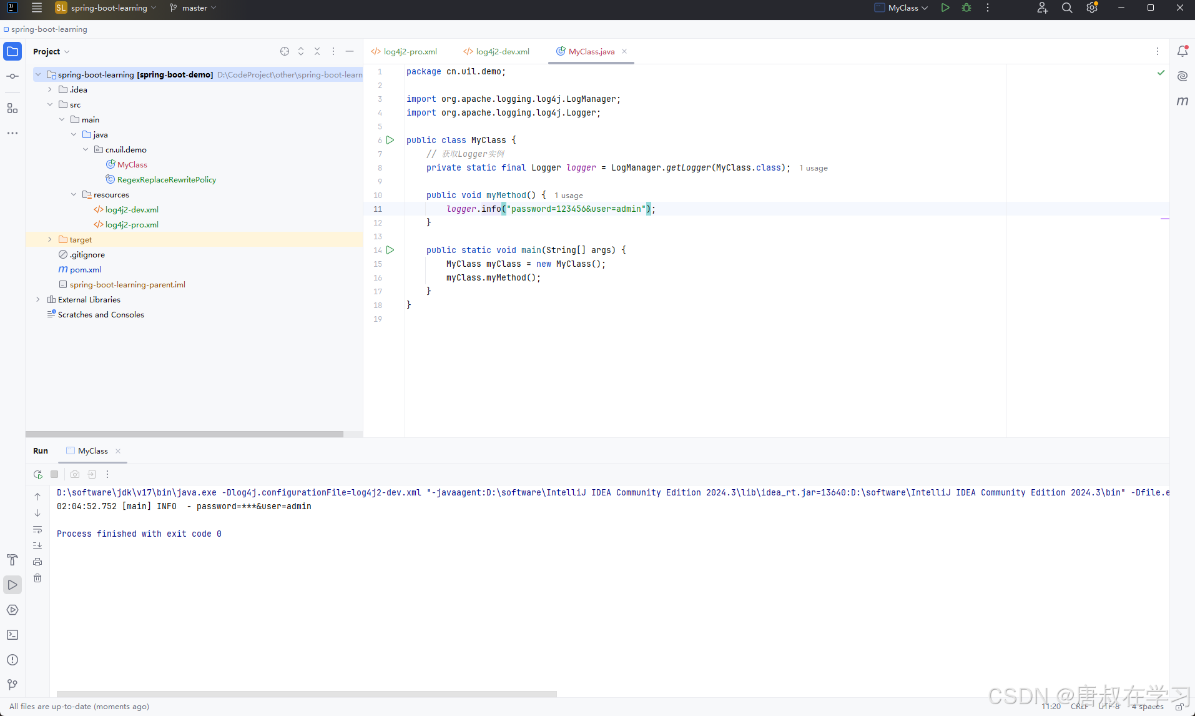
Task: Collapse all items in Project panel
Action: click(317, 51)
